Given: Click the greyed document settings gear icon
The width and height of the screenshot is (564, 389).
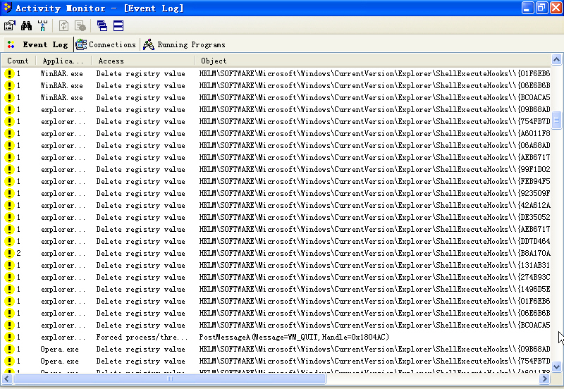Looking at the screenshot, I should pos(80,25).
